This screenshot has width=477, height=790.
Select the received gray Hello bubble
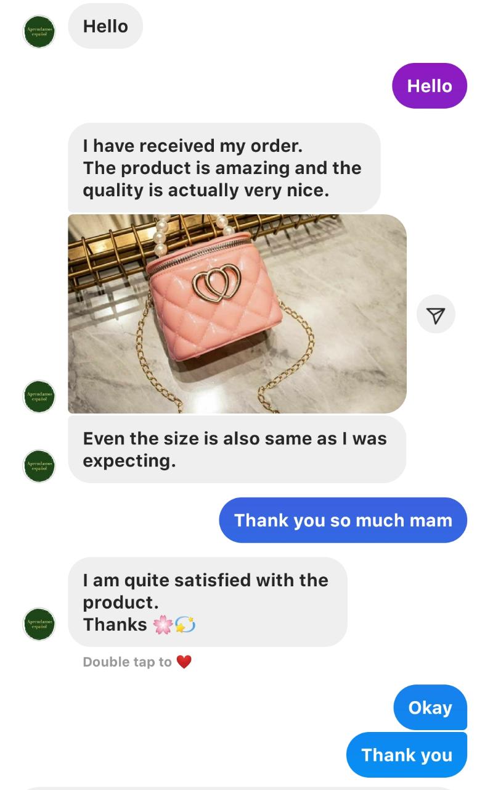coord(105,26)
